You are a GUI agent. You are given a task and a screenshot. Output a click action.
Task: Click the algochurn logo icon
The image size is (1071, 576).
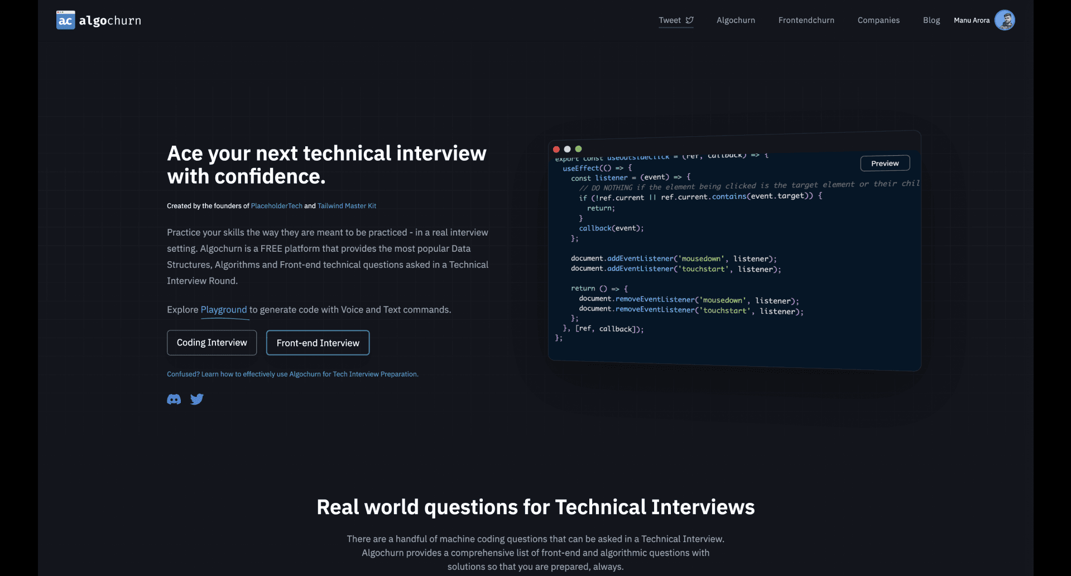coord(65,21)
